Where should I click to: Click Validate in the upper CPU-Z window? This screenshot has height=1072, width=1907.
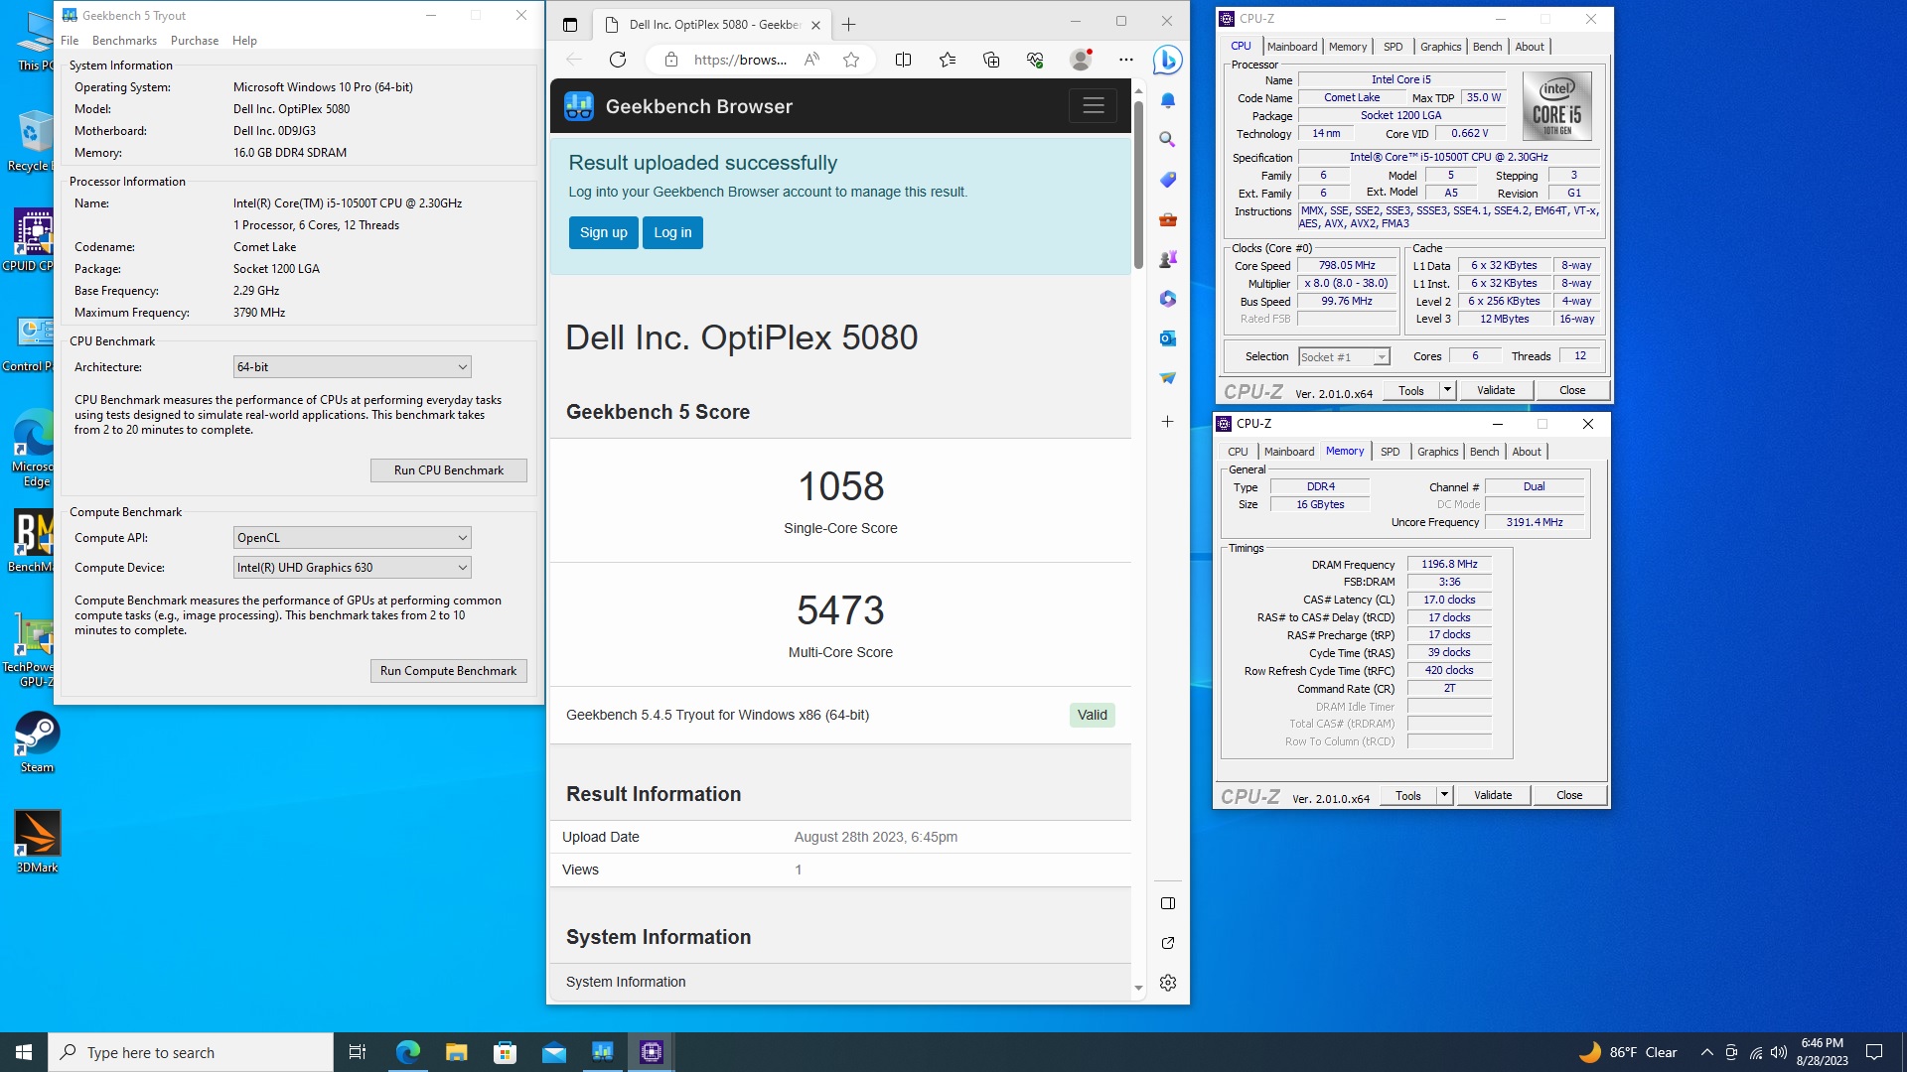point(1496,390)
